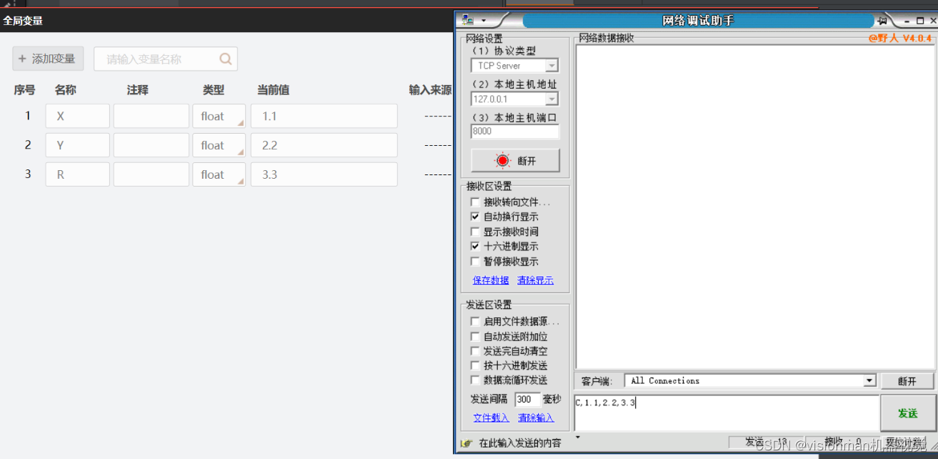Image resolution: width=938 pixels, height=459 pixels.
Task: Enable the 接收转向文件 checkbox
Action: tap(476, 202)
